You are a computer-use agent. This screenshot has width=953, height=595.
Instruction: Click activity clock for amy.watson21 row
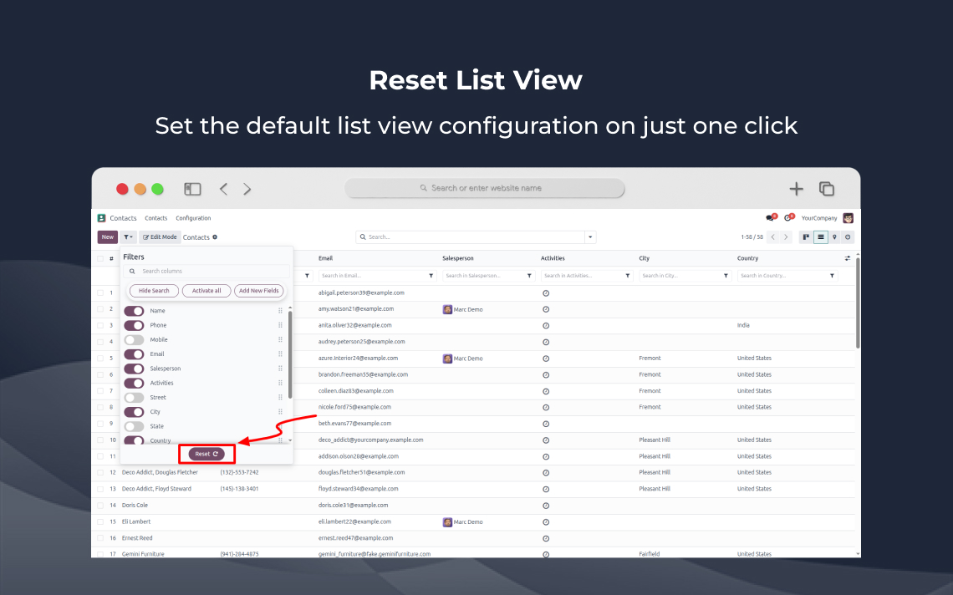(546, 309)
